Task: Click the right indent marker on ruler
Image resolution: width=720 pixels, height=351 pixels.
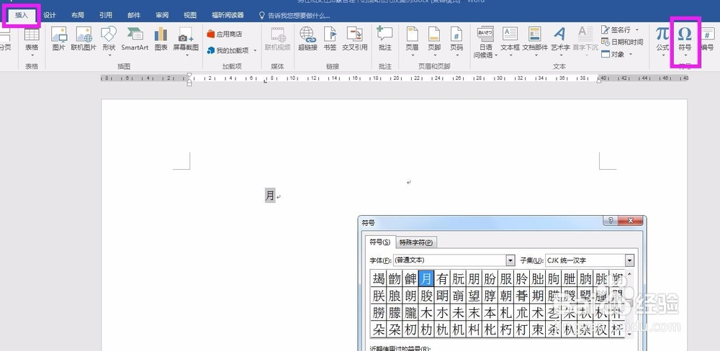Action: tap(599, 81)
